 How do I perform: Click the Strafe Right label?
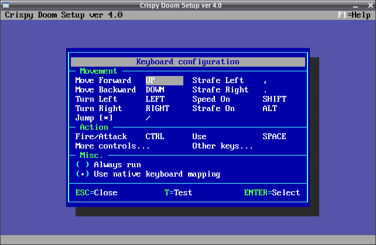(x=220, y=90)
